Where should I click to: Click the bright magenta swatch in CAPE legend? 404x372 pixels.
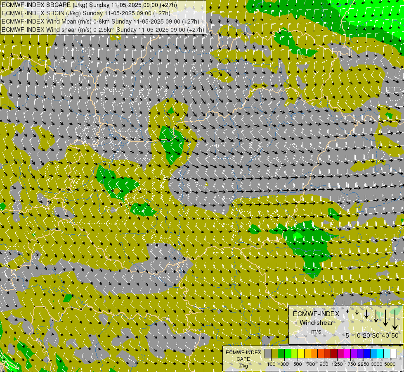tap(347, 354)
